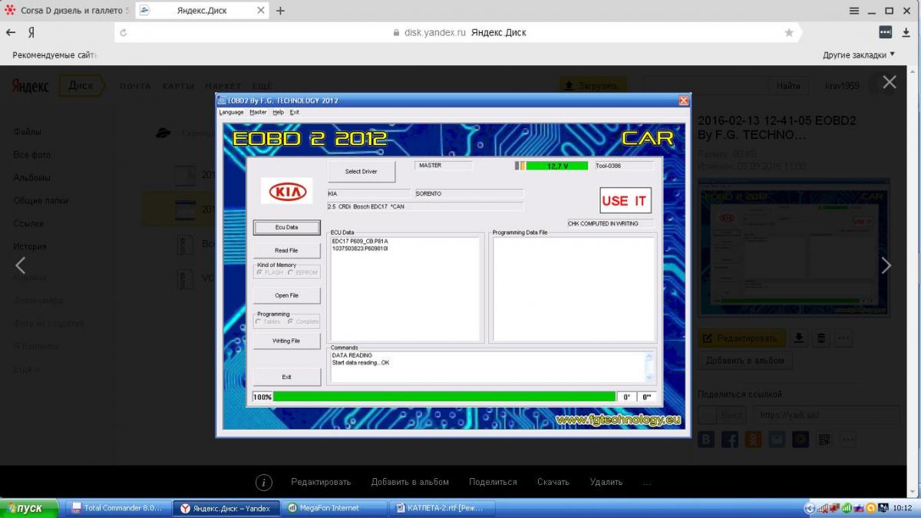Click the browser back arrow
This screenshot has height=518, width=921.
(x=11, y=32)
